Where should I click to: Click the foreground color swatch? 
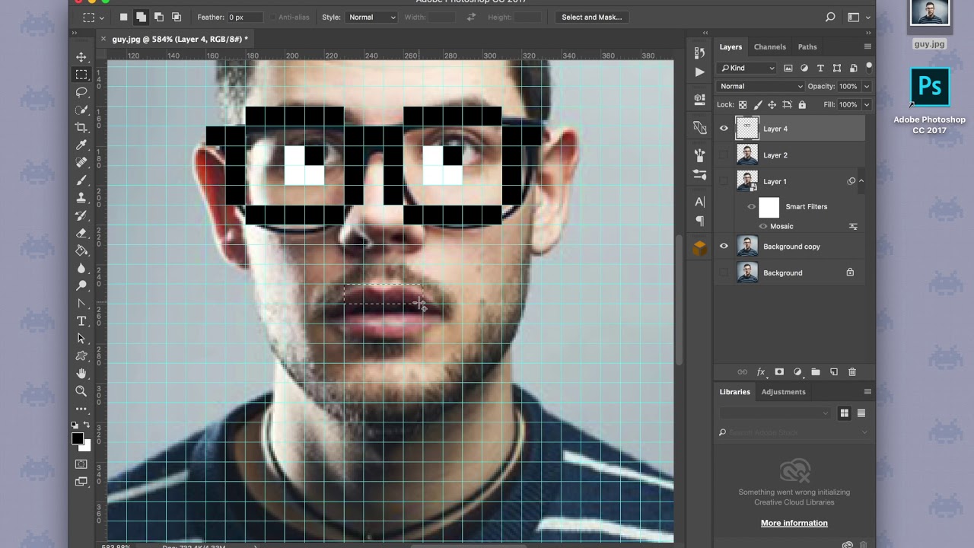click(x=77, y=438)
